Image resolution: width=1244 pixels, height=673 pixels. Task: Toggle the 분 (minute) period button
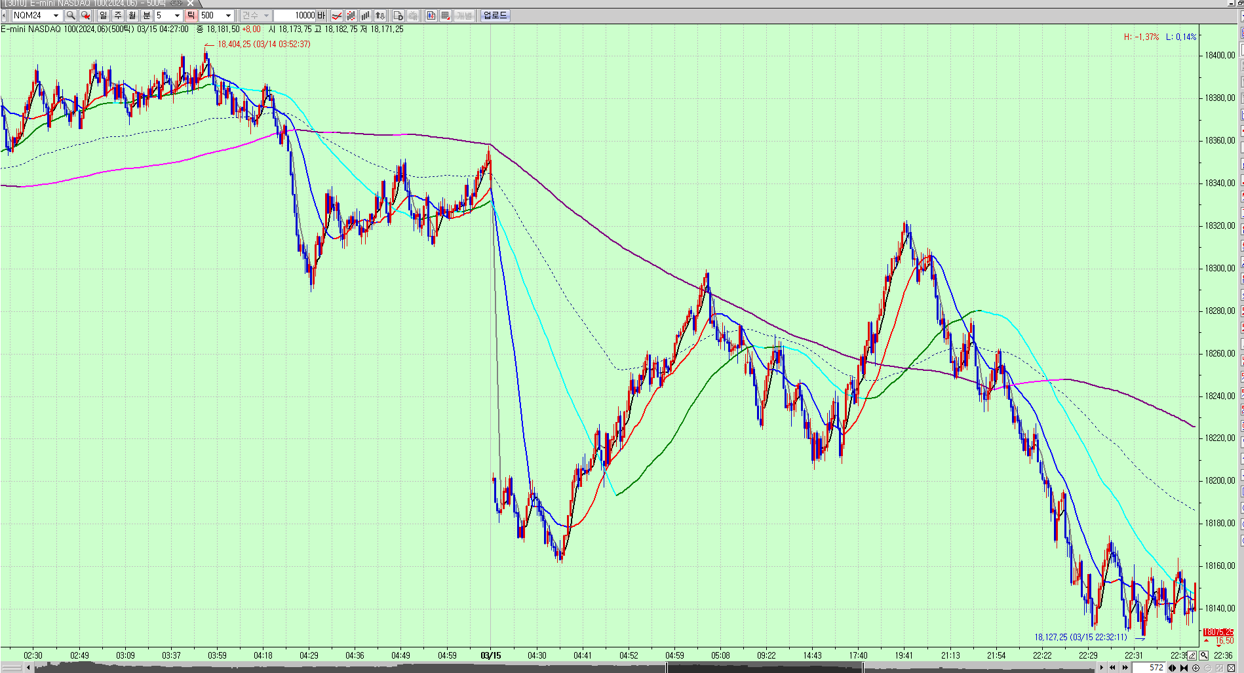click(x=146, y=15)
